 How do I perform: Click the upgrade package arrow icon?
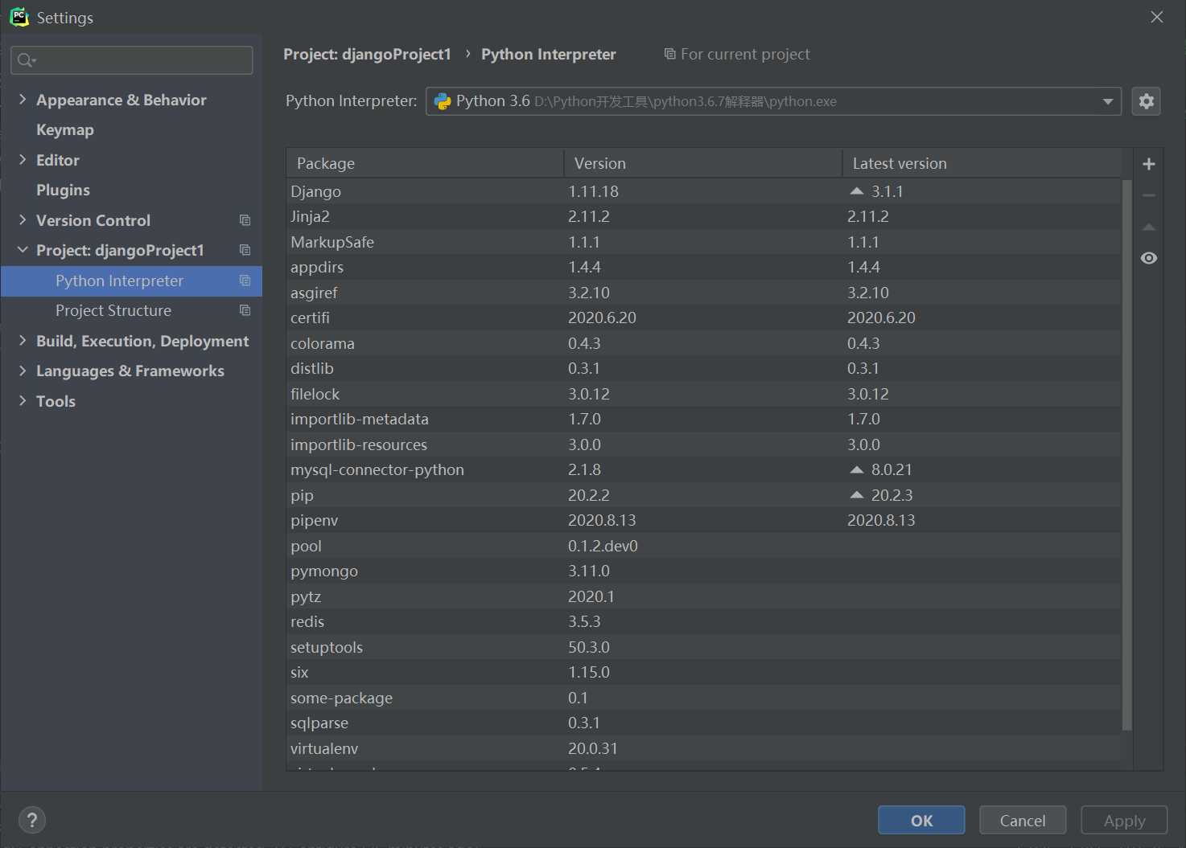click(1149, 227)
